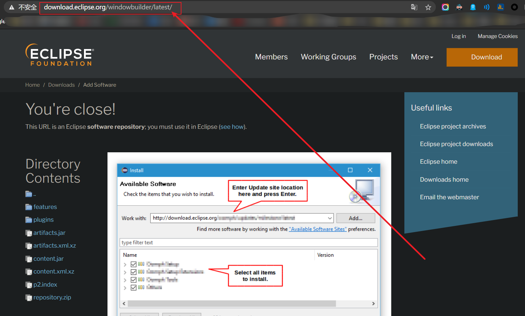Bookmark this page with the star icon
The width and height of the screenshot is (525, 316).
point(428,7)
